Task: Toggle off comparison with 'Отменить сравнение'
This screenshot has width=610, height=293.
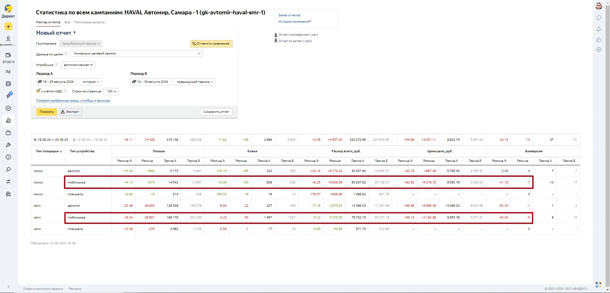Action: tap(211, 44)
